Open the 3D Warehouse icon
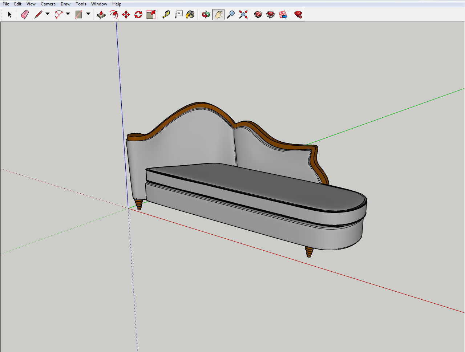The width and height of the screenshot is (465, 352). pos(258,15)
